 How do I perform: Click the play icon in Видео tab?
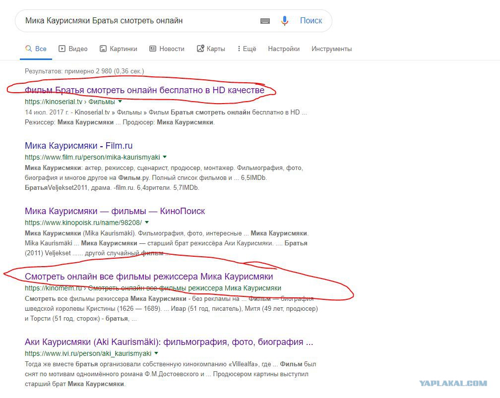pos(62,49)
